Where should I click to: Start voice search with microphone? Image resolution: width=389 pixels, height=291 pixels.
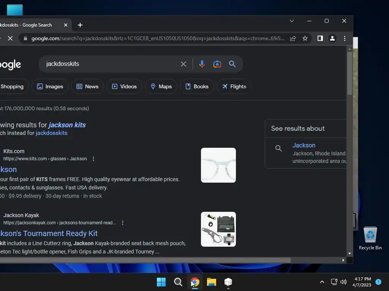click(x=202, y=64)
